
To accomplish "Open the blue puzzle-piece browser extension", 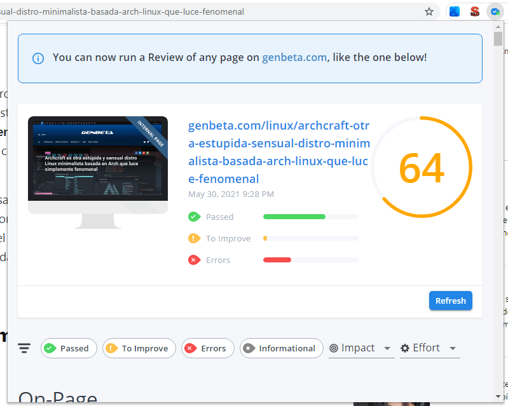I will click(454, 11).
